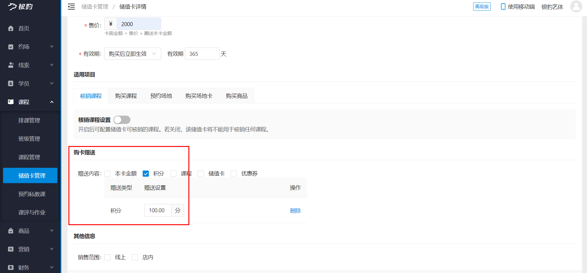Screen dimensions: 587x273
Task: Click the 赠送类型 column header
Action: coord(121,188)
